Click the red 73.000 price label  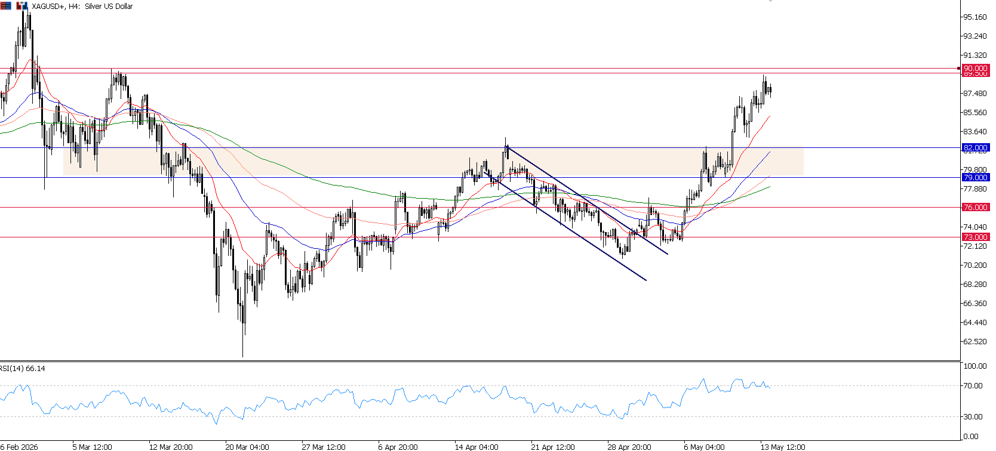click(975, 237)
